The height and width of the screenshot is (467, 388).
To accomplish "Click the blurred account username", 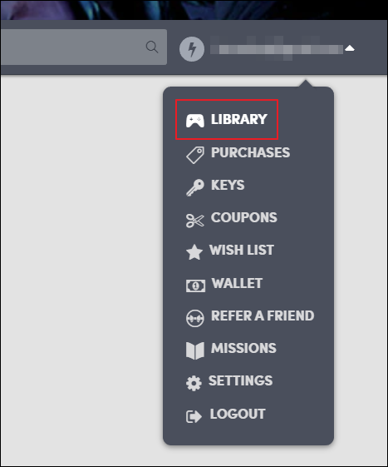I will [x=277, y=48].
